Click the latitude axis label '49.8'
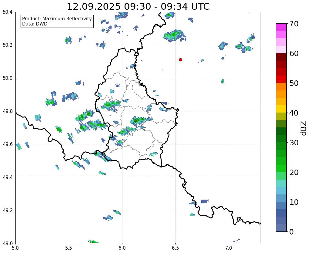This screenshot has width=310, height=253. (8, 111)
